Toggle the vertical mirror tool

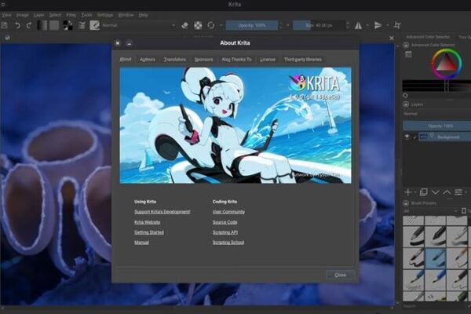point(378,26)
